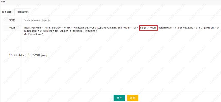The height and width of the screenshot is (102, 221).
Task: Click the frameSpacing="0" attribute text
Action: [x=188, y=28]
